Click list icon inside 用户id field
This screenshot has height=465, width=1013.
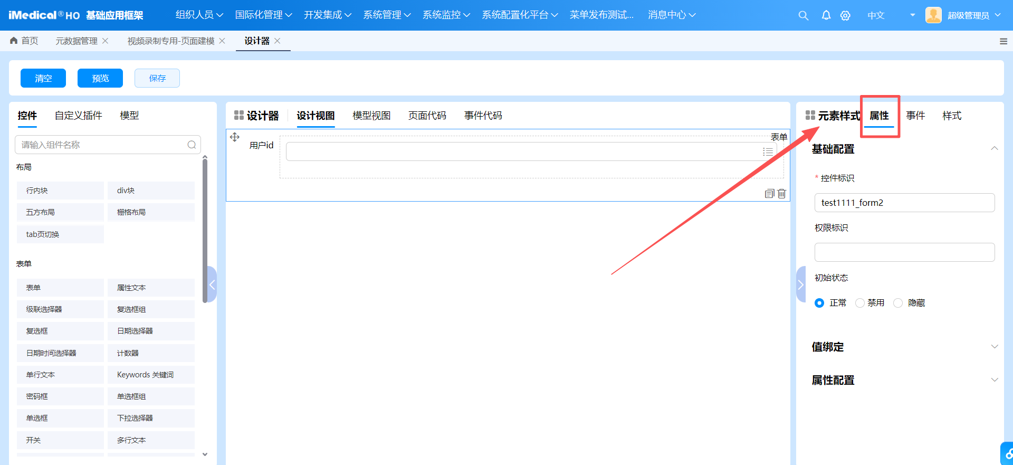(768, 151)
